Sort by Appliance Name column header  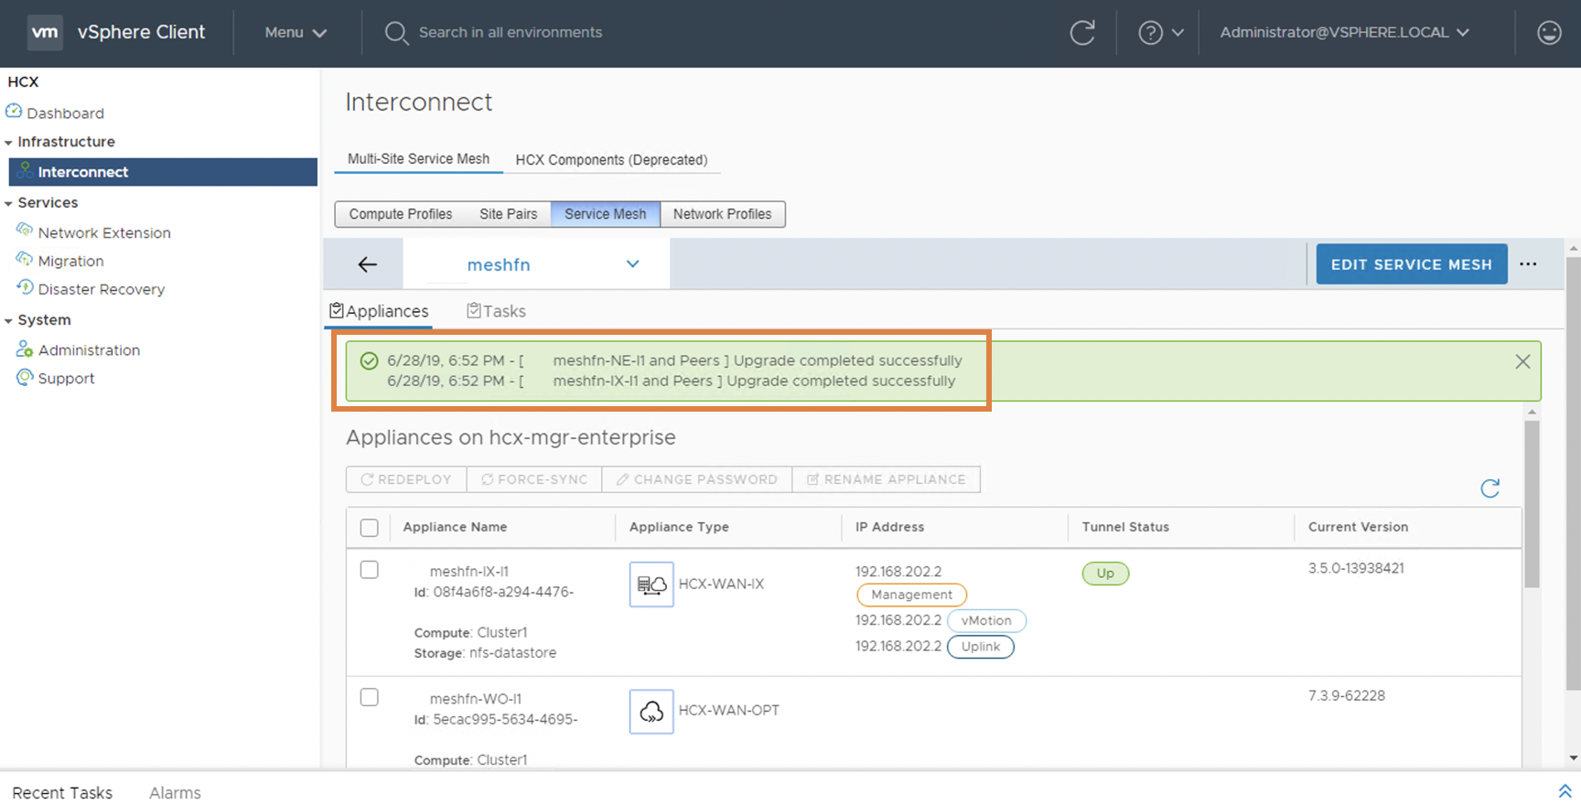(455, 527)
